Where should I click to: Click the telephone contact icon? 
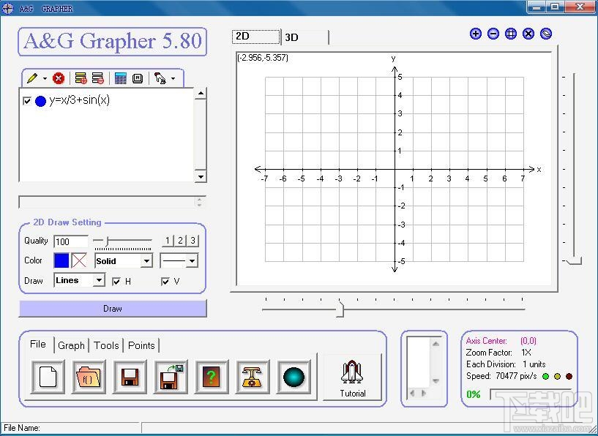253,377
